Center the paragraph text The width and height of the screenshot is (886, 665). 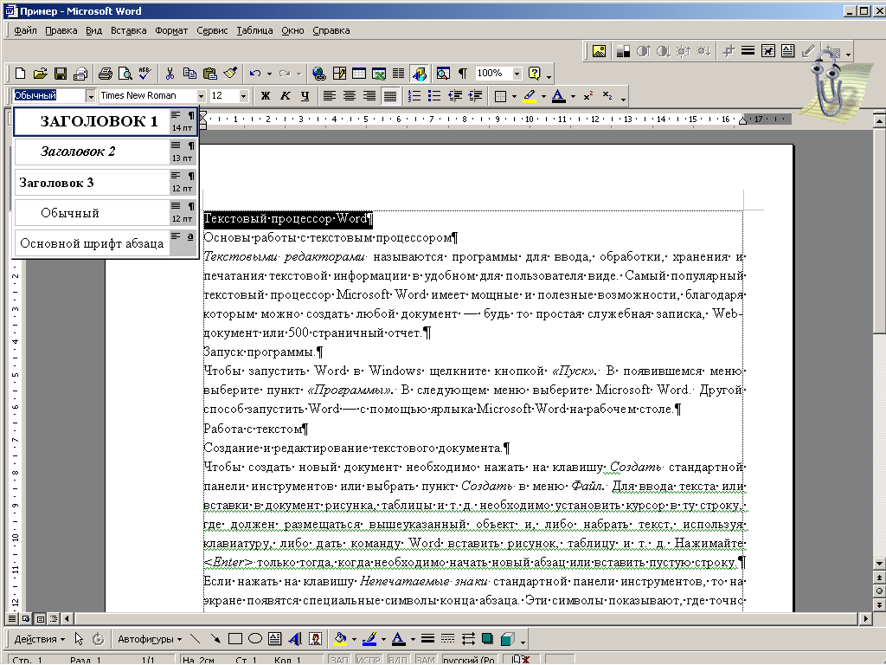pyautogui.click(x=350, y=96)
